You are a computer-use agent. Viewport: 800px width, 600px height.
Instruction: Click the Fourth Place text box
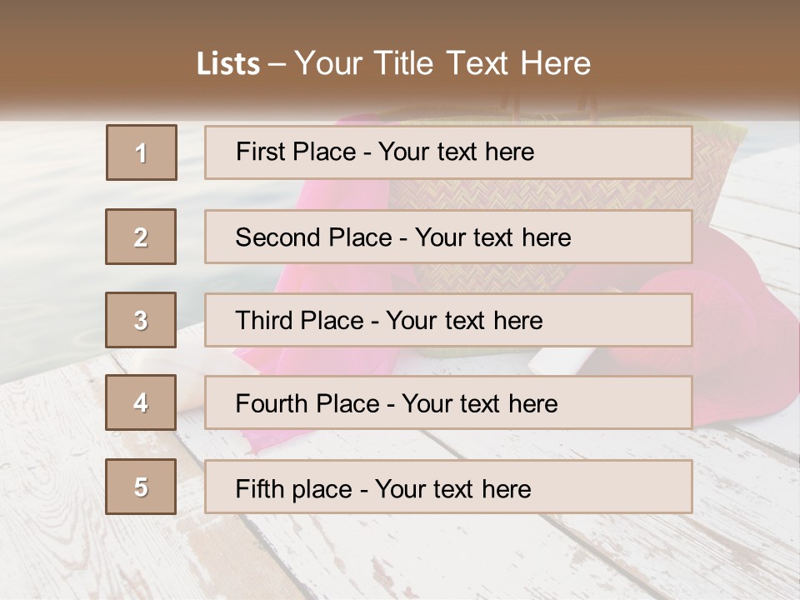(x=448, y=402)
